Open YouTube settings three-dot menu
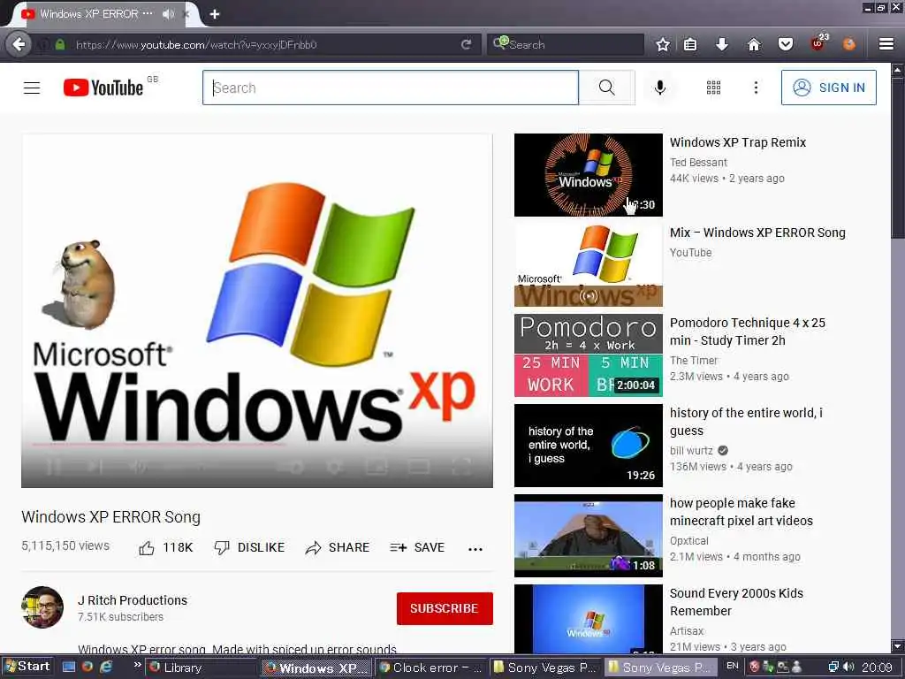 (x=756, y=88)
